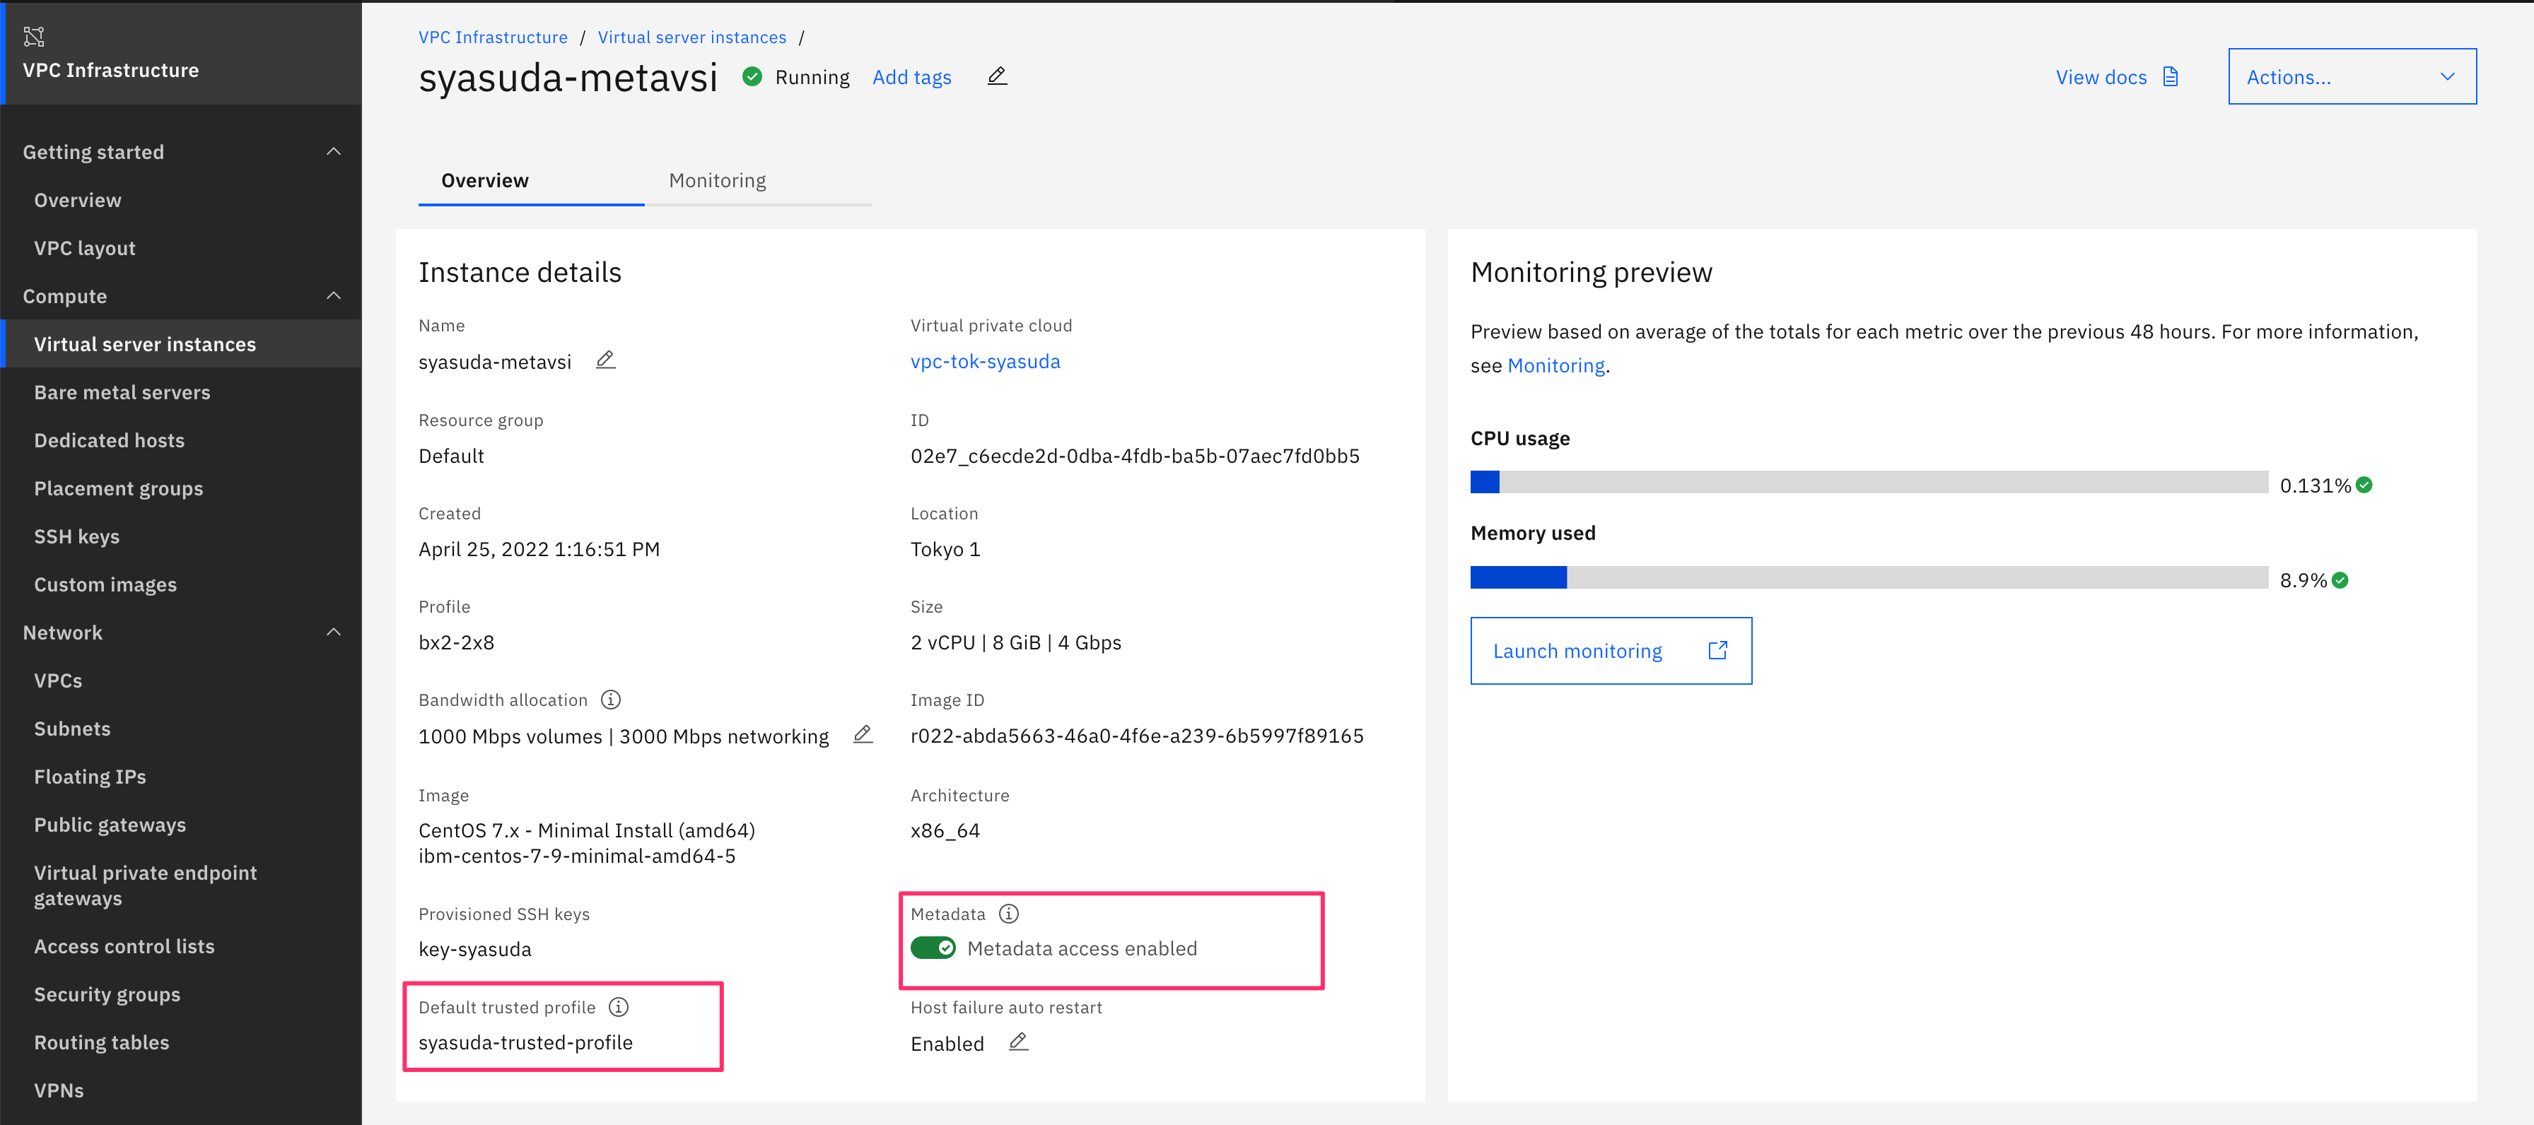The width and height of the screenshot is (2534, 1125).
Task: Click the syasuda-metavsi page title
Action: point(568,78)
